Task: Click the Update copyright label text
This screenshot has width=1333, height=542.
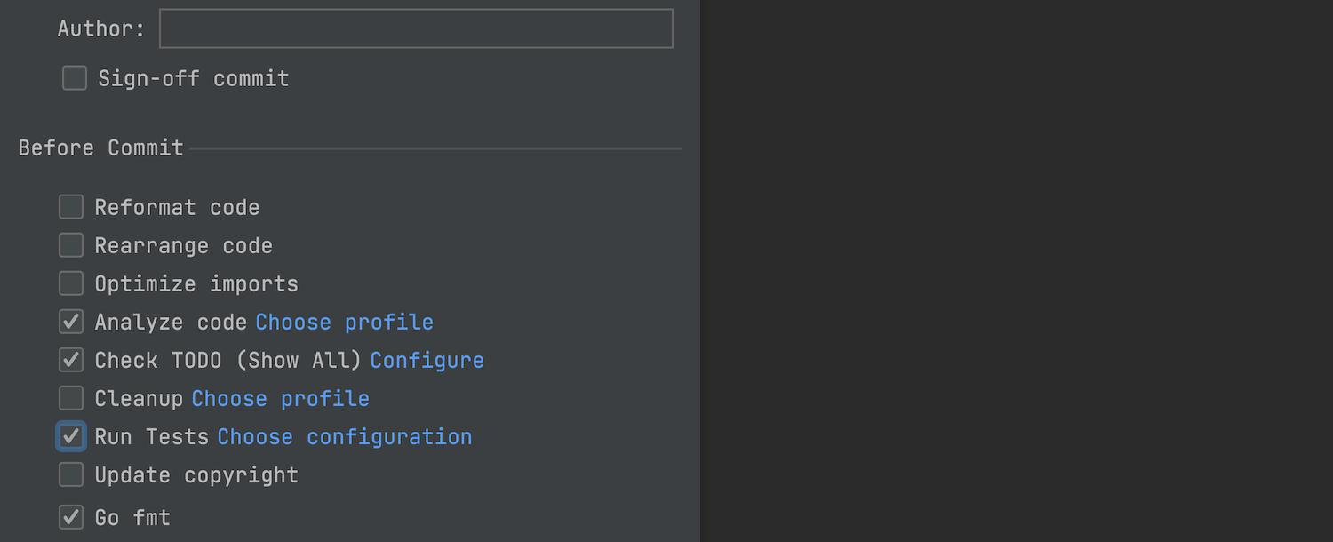Action: (196, 474)
